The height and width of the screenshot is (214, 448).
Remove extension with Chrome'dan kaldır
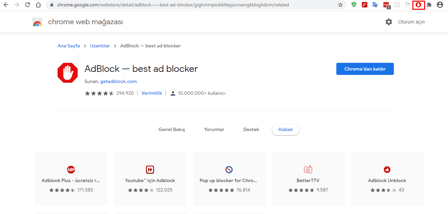point(365,69)
